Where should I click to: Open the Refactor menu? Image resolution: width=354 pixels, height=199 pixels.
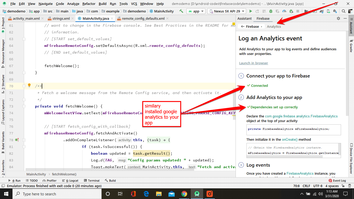[89, 4]
